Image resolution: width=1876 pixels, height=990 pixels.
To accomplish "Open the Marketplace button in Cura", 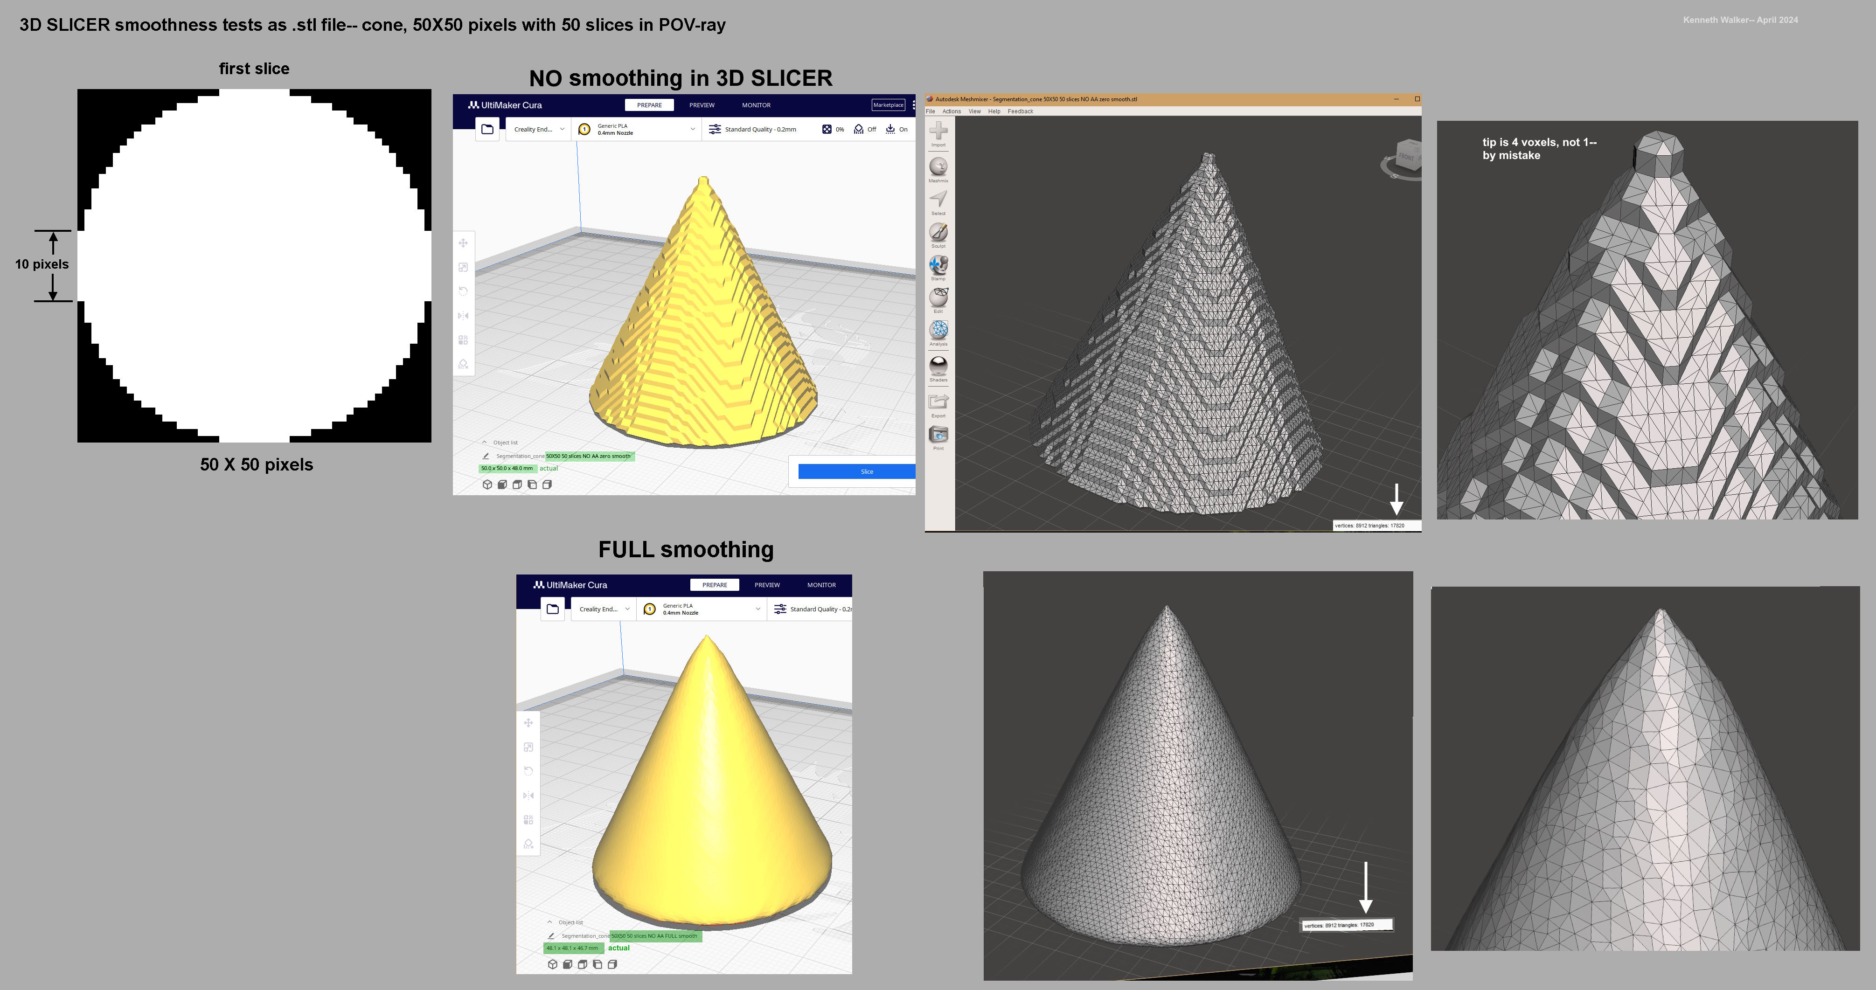I will click(x=889, y=105).
